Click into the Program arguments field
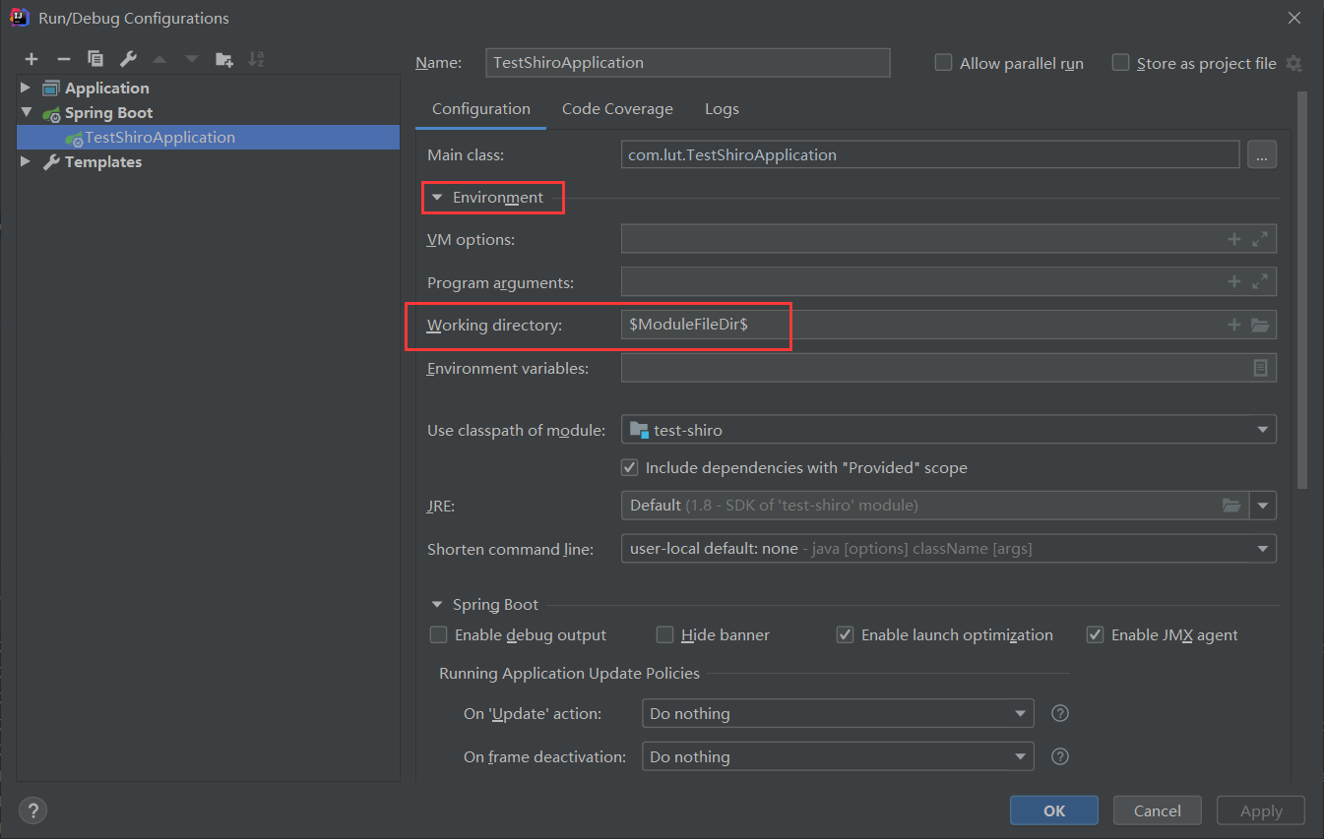The width and height of the screenshot is (1324, 839). point(920,282)
